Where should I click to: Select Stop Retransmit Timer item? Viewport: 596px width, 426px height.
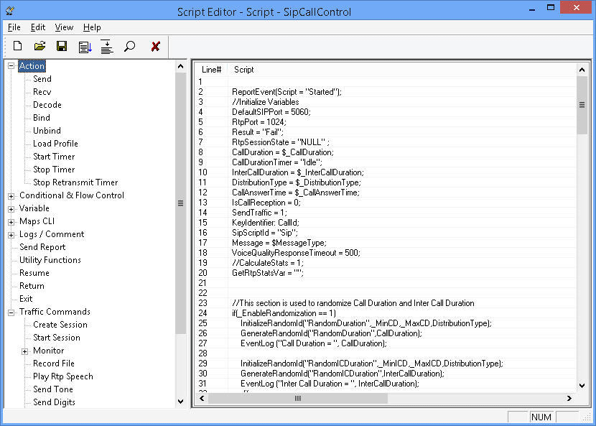[75, 182]
